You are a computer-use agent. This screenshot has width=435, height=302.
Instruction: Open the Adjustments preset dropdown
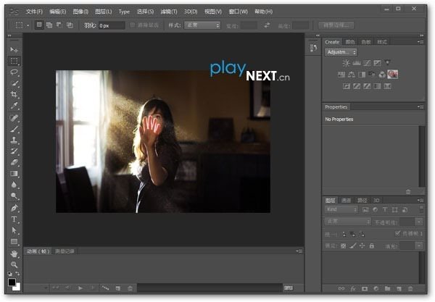click(x=341, y=53)
